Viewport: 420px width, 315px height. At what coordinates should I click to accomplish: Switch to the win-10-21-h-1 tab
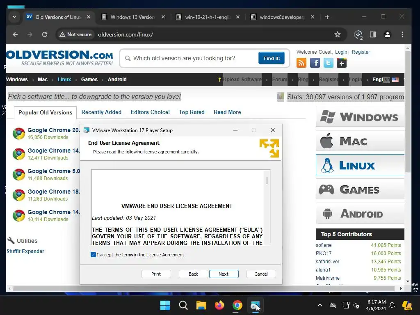coord(208,17)
